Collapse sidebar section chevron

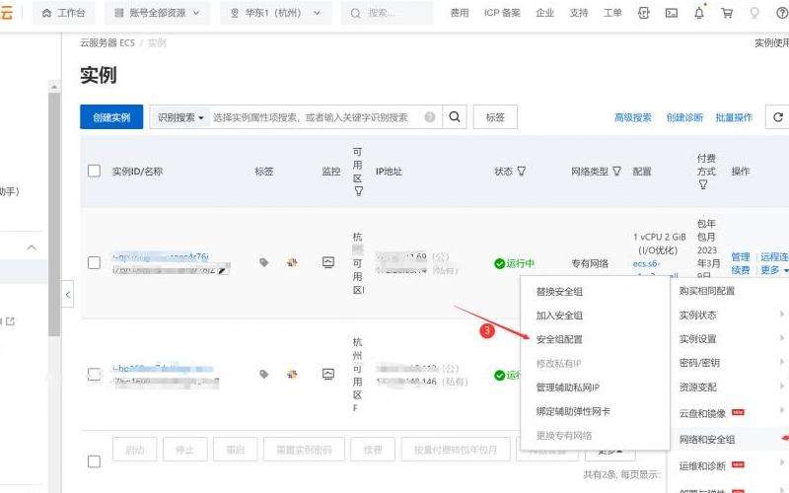tap(32, 247)
